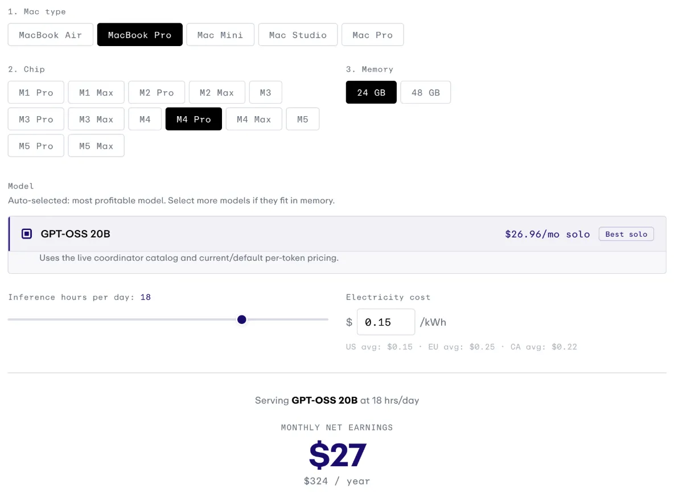Select the M3 Pro chip
Viewport: 683px width, 493px height.
click(36, 119)
